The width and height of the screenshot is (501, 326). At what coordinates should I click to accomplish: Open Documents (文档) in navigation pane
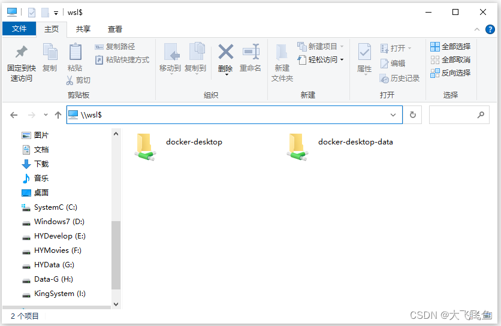(35, 150)
